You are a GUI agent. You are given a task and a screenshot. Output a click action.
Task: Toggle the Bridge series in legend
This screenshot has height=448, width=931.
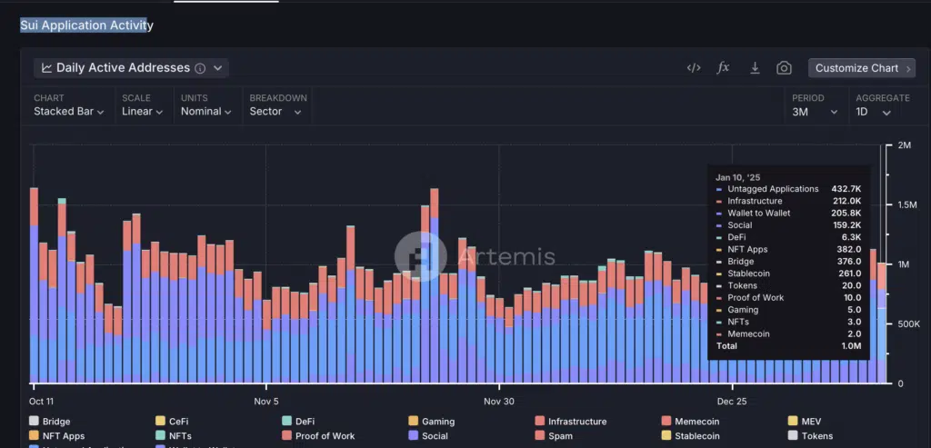tap(55, 422)
